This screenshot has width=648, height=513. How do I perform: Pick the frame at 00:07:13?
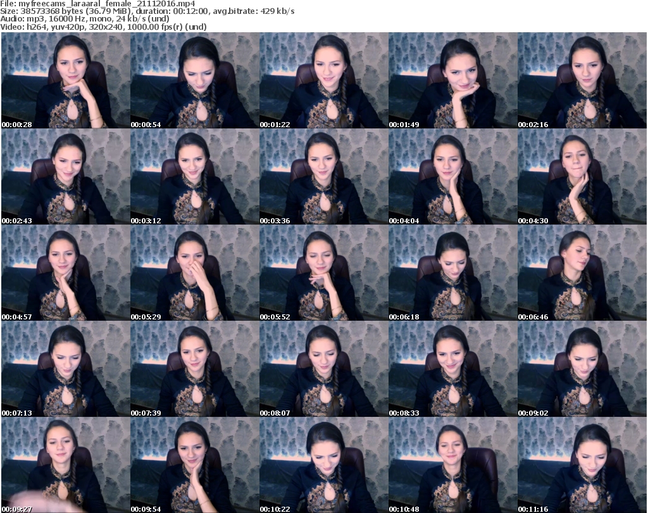point(66,369)
